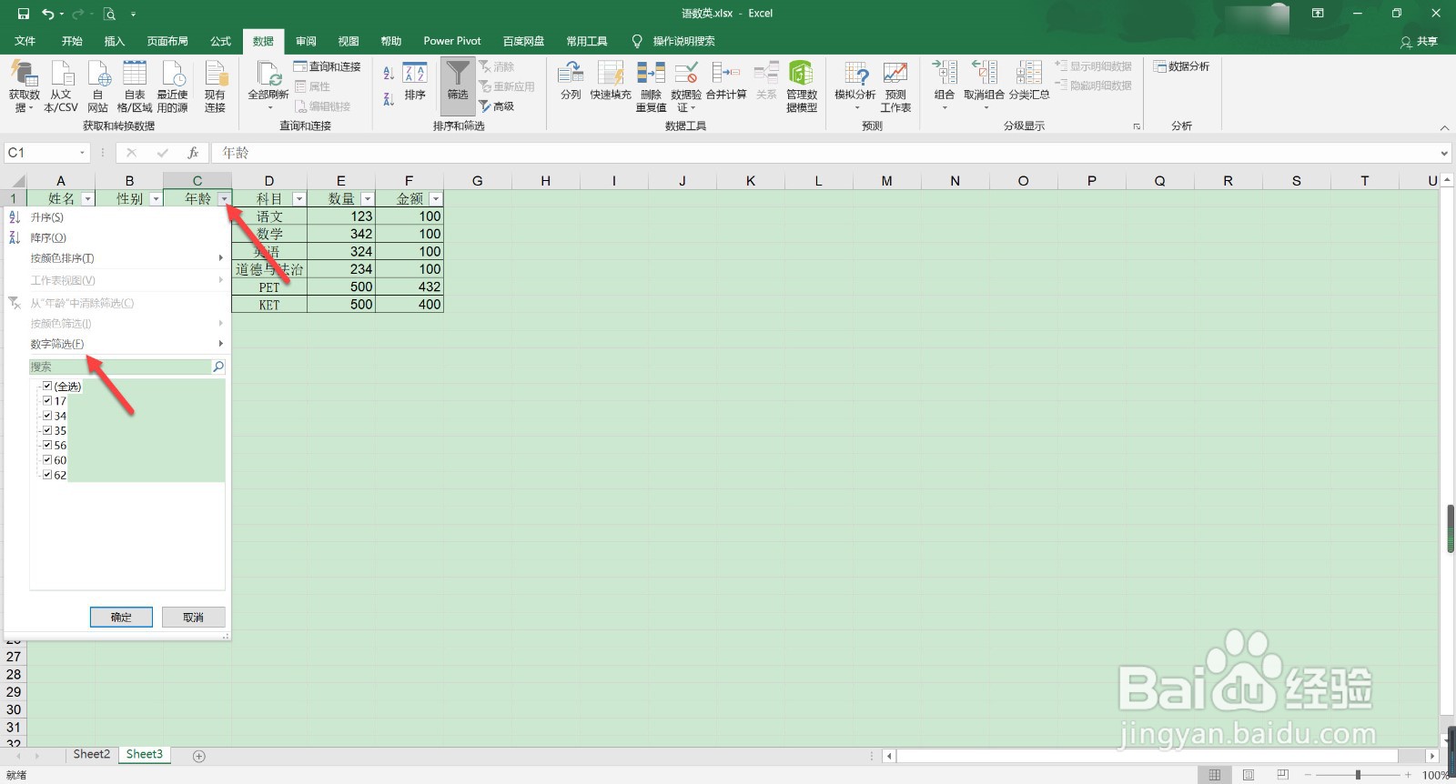The width and height of the screenshot is (1456, 784).
Task: Click Consolidate icon
Action: tap(726, 74)
